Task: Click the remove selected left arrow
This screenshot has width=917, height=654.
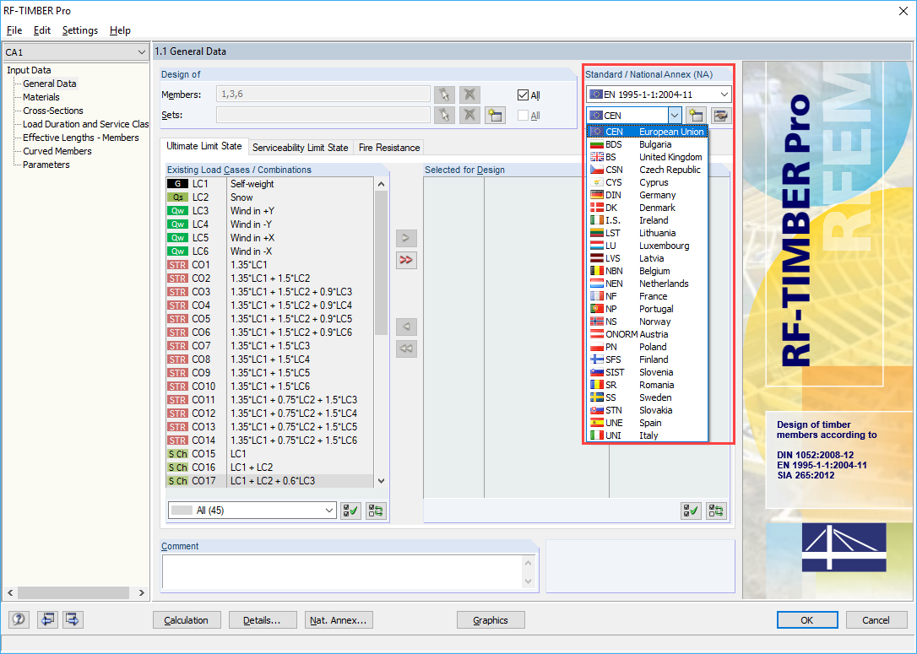Action: (x=406, y=326)
